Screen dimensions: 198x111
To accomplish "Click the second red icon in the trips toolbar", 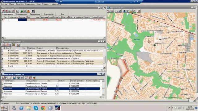I will [x=6, y=11].
